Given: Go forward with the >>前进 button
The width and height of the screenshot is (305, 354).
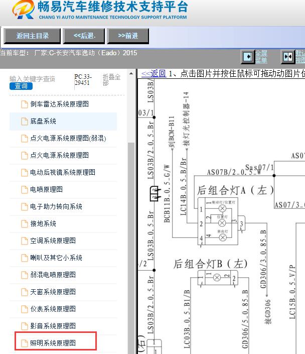Looking at the screenshot, I should point(128,36).
